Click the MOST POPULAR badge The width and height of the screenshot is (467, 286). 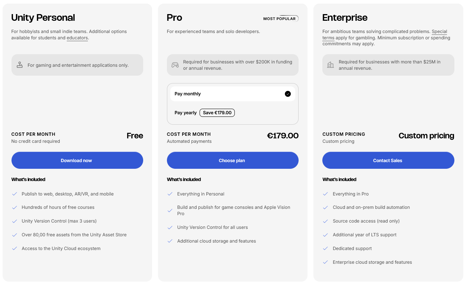[x=280, y=19]
